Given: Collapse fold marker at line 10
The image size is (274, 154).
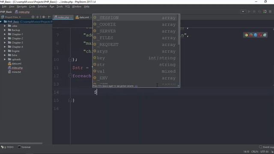Looking at the screenshot, I should [70, 60].
